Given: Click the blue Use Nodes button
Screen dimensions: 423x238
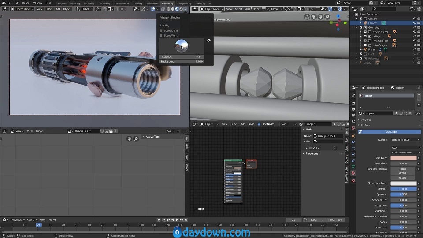Looking at the screenshot, I should pos(391,132).
